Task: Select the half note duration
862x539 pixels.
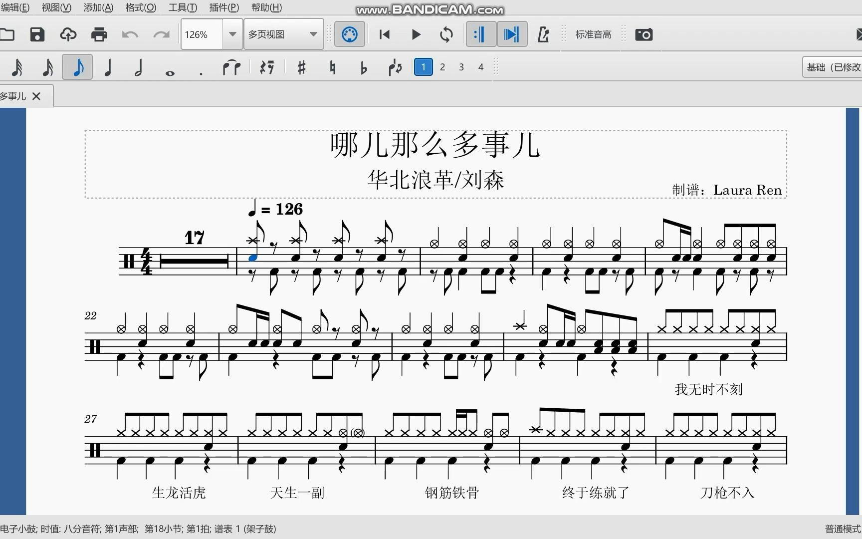Action: [x=139, y=67]
